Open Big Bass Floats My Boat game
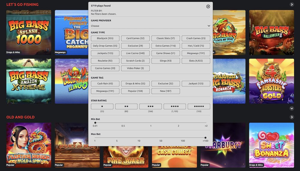Screen dimensions: 300x171 click(229, 32)
